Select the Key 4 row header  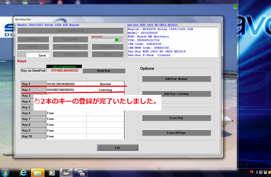[27, 101]
